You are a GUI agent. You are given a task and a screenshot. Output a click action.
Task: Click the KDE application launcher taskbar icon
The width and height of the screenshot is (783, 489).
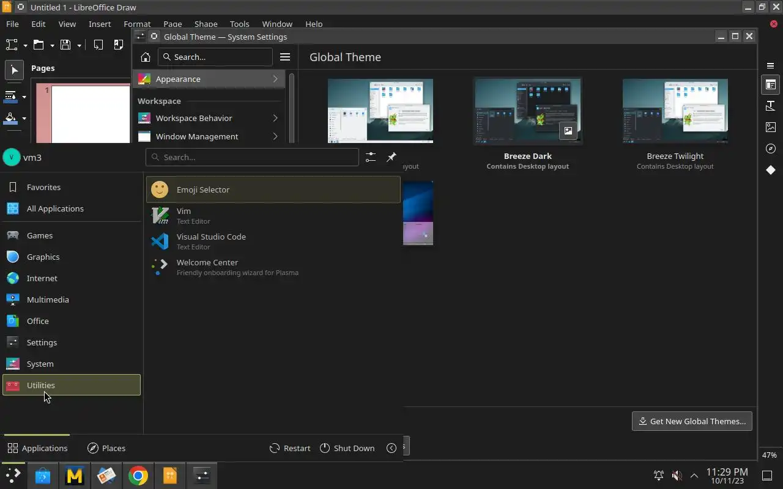pyautogui.click(x=13, y=475)
